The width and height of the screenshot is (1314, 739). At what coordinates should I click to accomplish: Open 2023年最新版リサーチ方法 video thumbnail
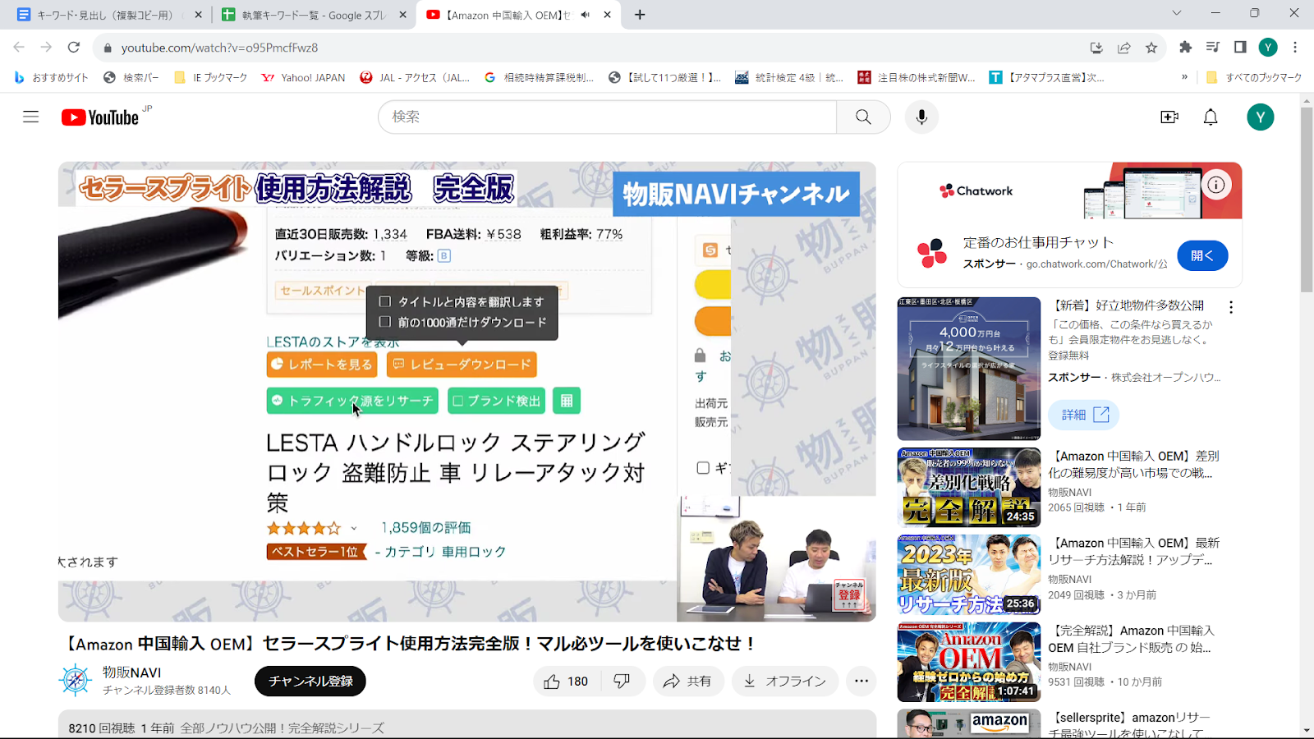[x=969, y=575]
